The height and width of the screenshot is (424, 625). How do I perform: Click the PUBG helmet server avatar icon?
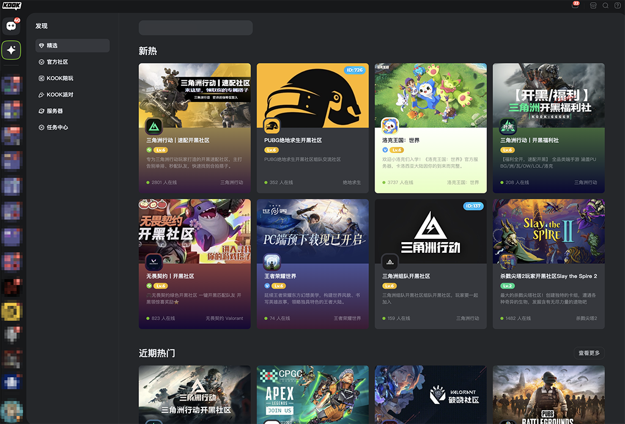click(x=272, y=127)
